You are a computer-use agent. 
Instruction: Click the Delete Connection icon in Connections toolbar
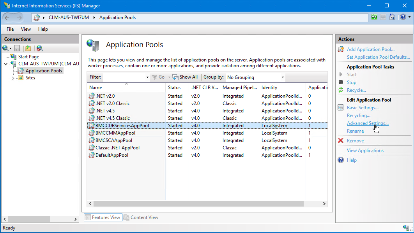click(40, 48)
